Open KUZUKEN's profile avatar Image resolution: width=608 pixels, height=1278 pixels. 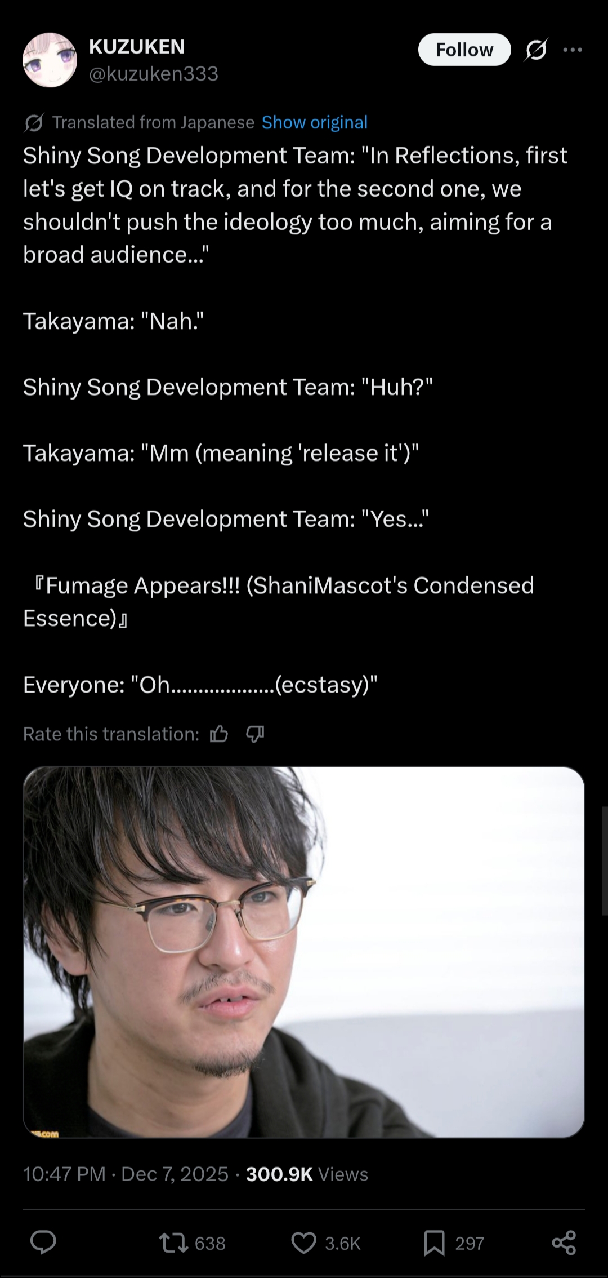pyautogui.click(x=50, y=60)
